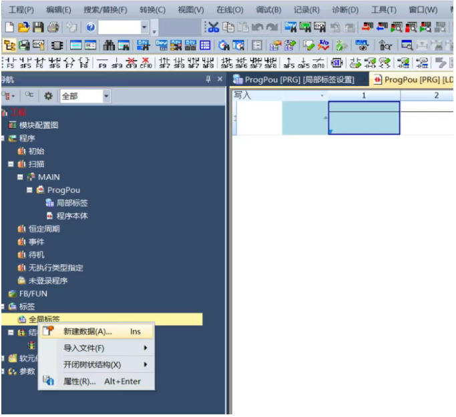The image size is (456, 417).
Task: Open the 全部 filter dropdown in navigation
Action: [106, 96]
